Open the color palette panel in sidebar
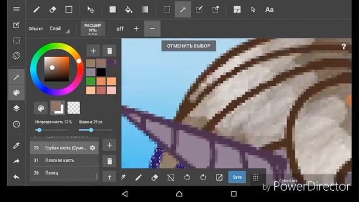The height and width of the screenshot is (202, 359). [16, 93]
